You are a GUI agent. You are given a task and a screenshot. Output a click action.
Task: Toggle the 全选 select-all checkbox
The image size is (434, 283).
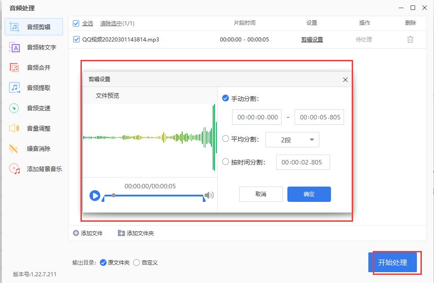(76, 23)
